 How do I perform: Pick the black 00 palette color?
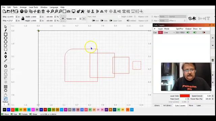click(4, 110)
